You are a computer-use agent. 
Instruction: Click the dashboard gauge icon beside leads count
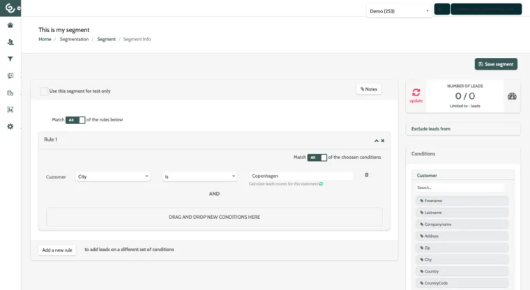pyautogui.click(x=512, y=96)
